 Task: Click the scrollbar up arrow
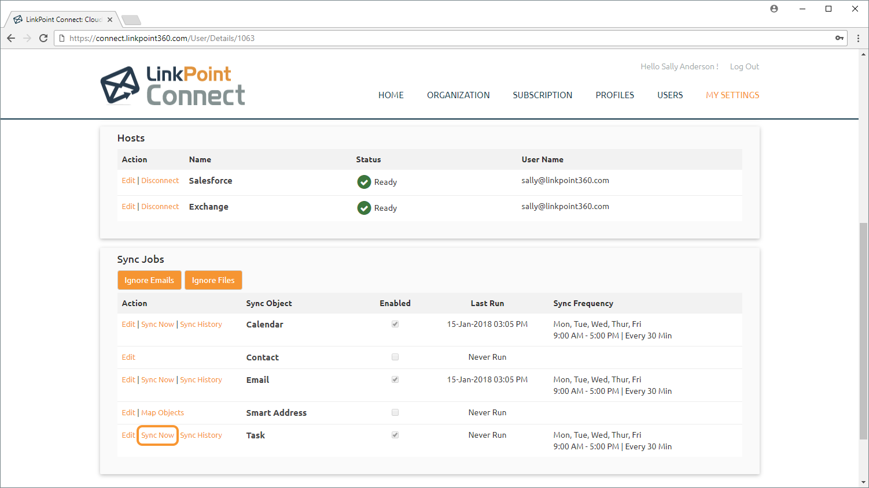864,54
